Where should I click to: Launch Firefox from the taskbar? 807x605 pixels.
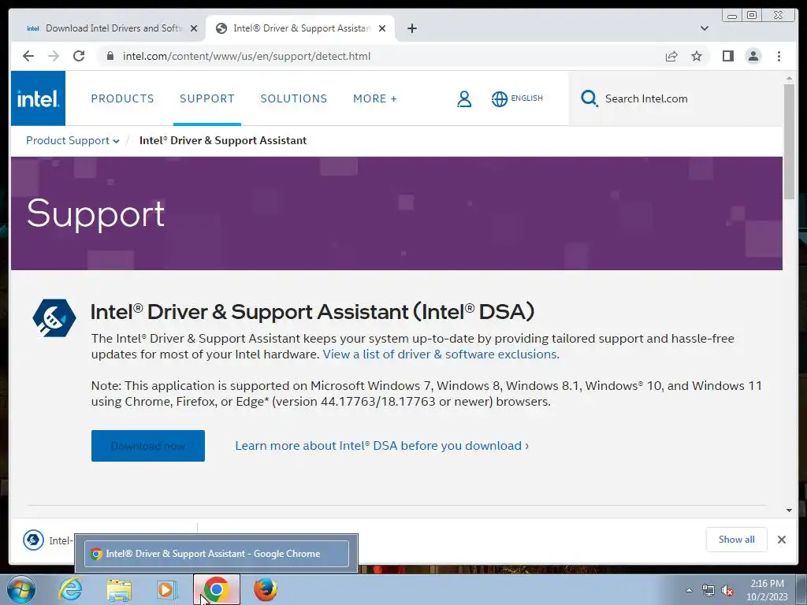265,589
